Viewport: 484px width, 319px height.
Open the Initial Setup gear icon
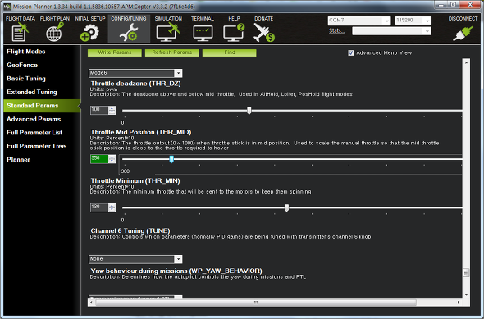click(x=89, y=33)
